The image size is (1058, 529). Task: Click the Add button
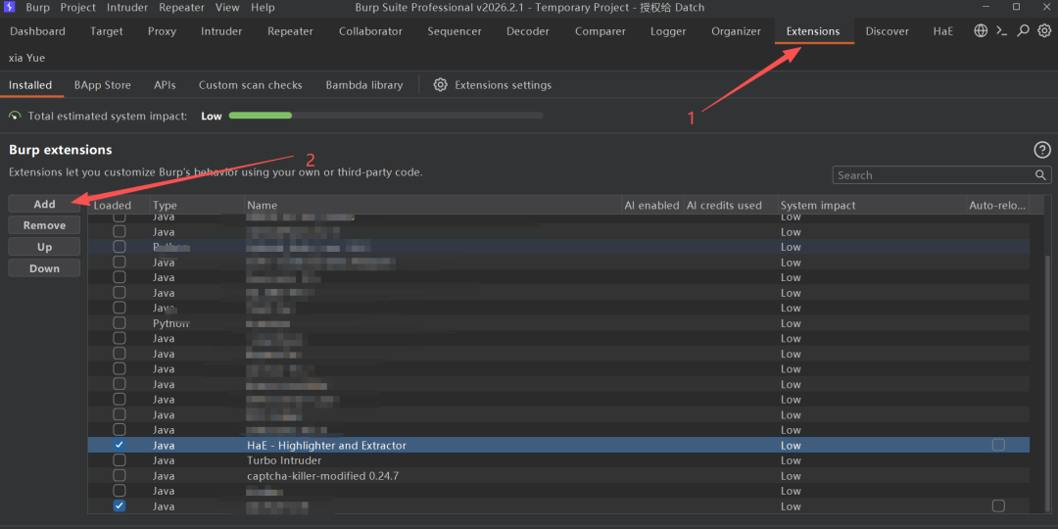tap(44, 204)
